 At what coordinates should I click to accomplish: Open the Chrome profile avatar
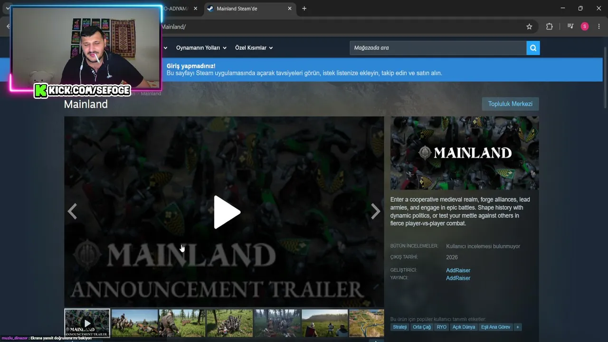585,27
